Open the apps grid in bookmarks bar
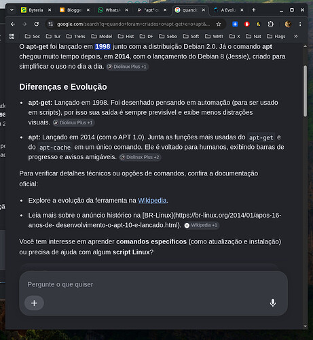This screenshot has height=340, width=313. pyautogui.click(x=12, y=36)
